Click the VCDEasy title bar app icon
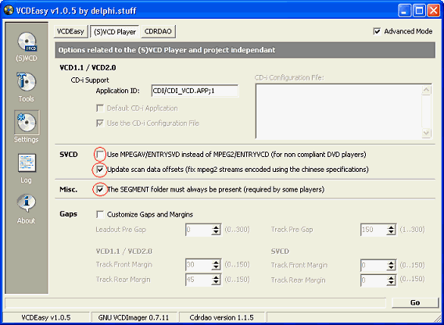 tap(9, 11)
